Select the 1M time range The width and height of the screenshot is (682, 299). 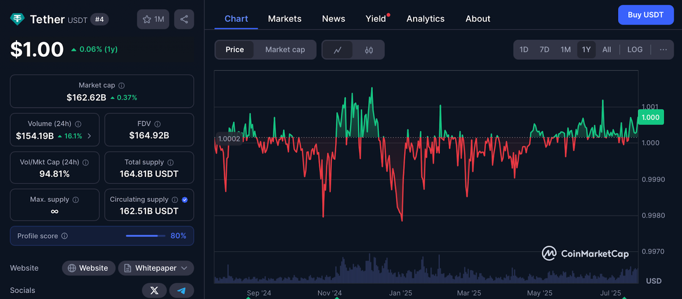[565, 49]
